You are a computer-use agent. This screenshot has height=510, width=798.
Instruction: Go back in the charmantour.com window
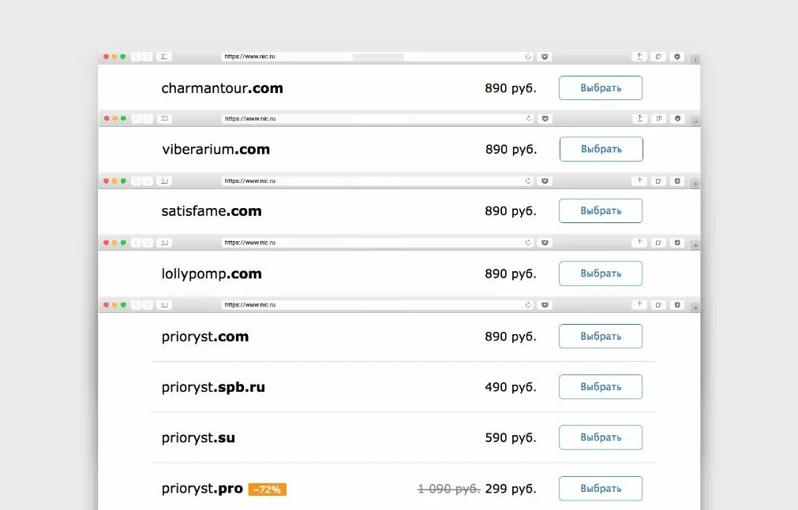[136, 57]
